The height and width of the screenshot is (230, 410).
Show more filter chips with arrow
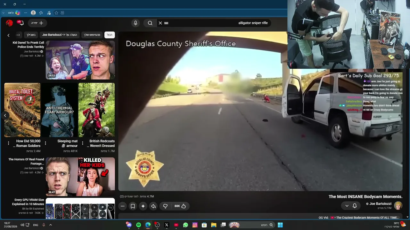(x=9, y=35)
